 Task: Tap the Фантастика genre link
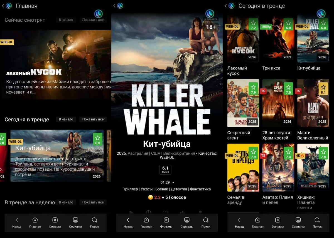pyautogui.click(x=200, y=189)
